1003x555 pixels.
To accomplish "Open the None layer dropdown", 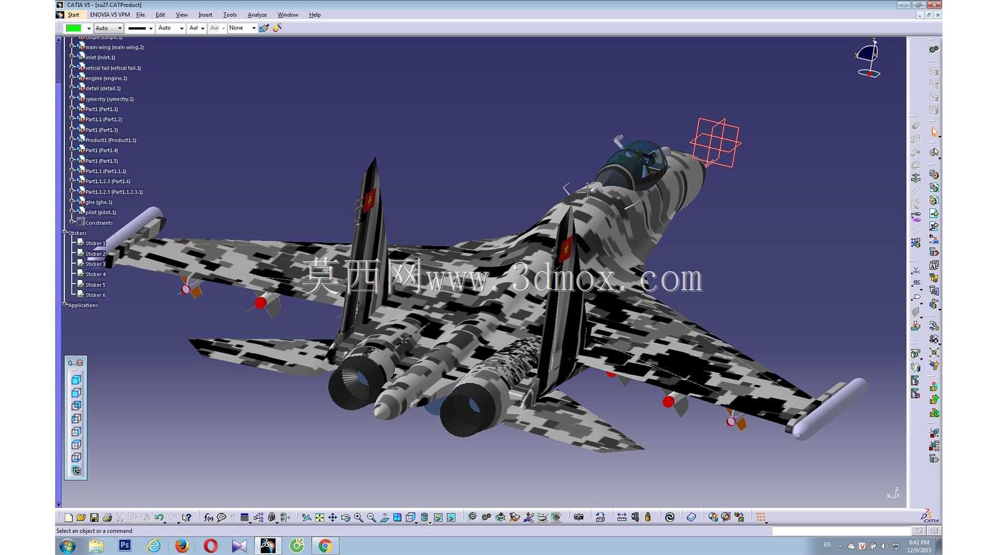I will [242, 28].
